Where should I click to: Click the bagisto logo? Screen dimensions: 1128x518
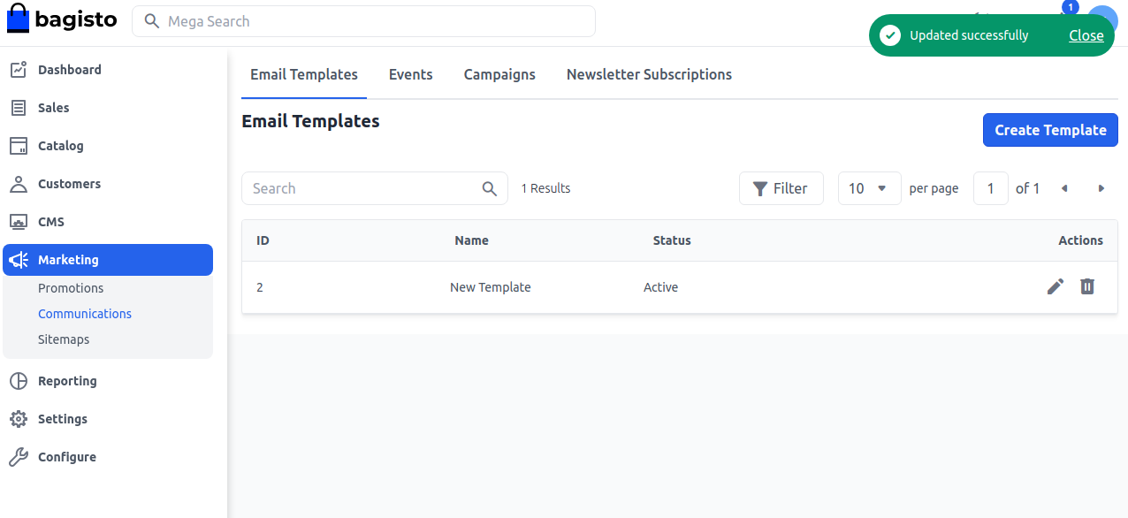click(62, 20)
